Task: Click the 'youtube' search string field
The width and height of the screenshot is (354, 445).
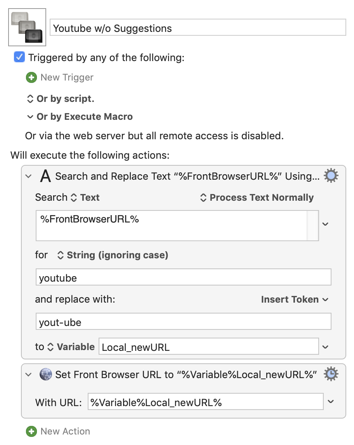Action: point(184,277)
